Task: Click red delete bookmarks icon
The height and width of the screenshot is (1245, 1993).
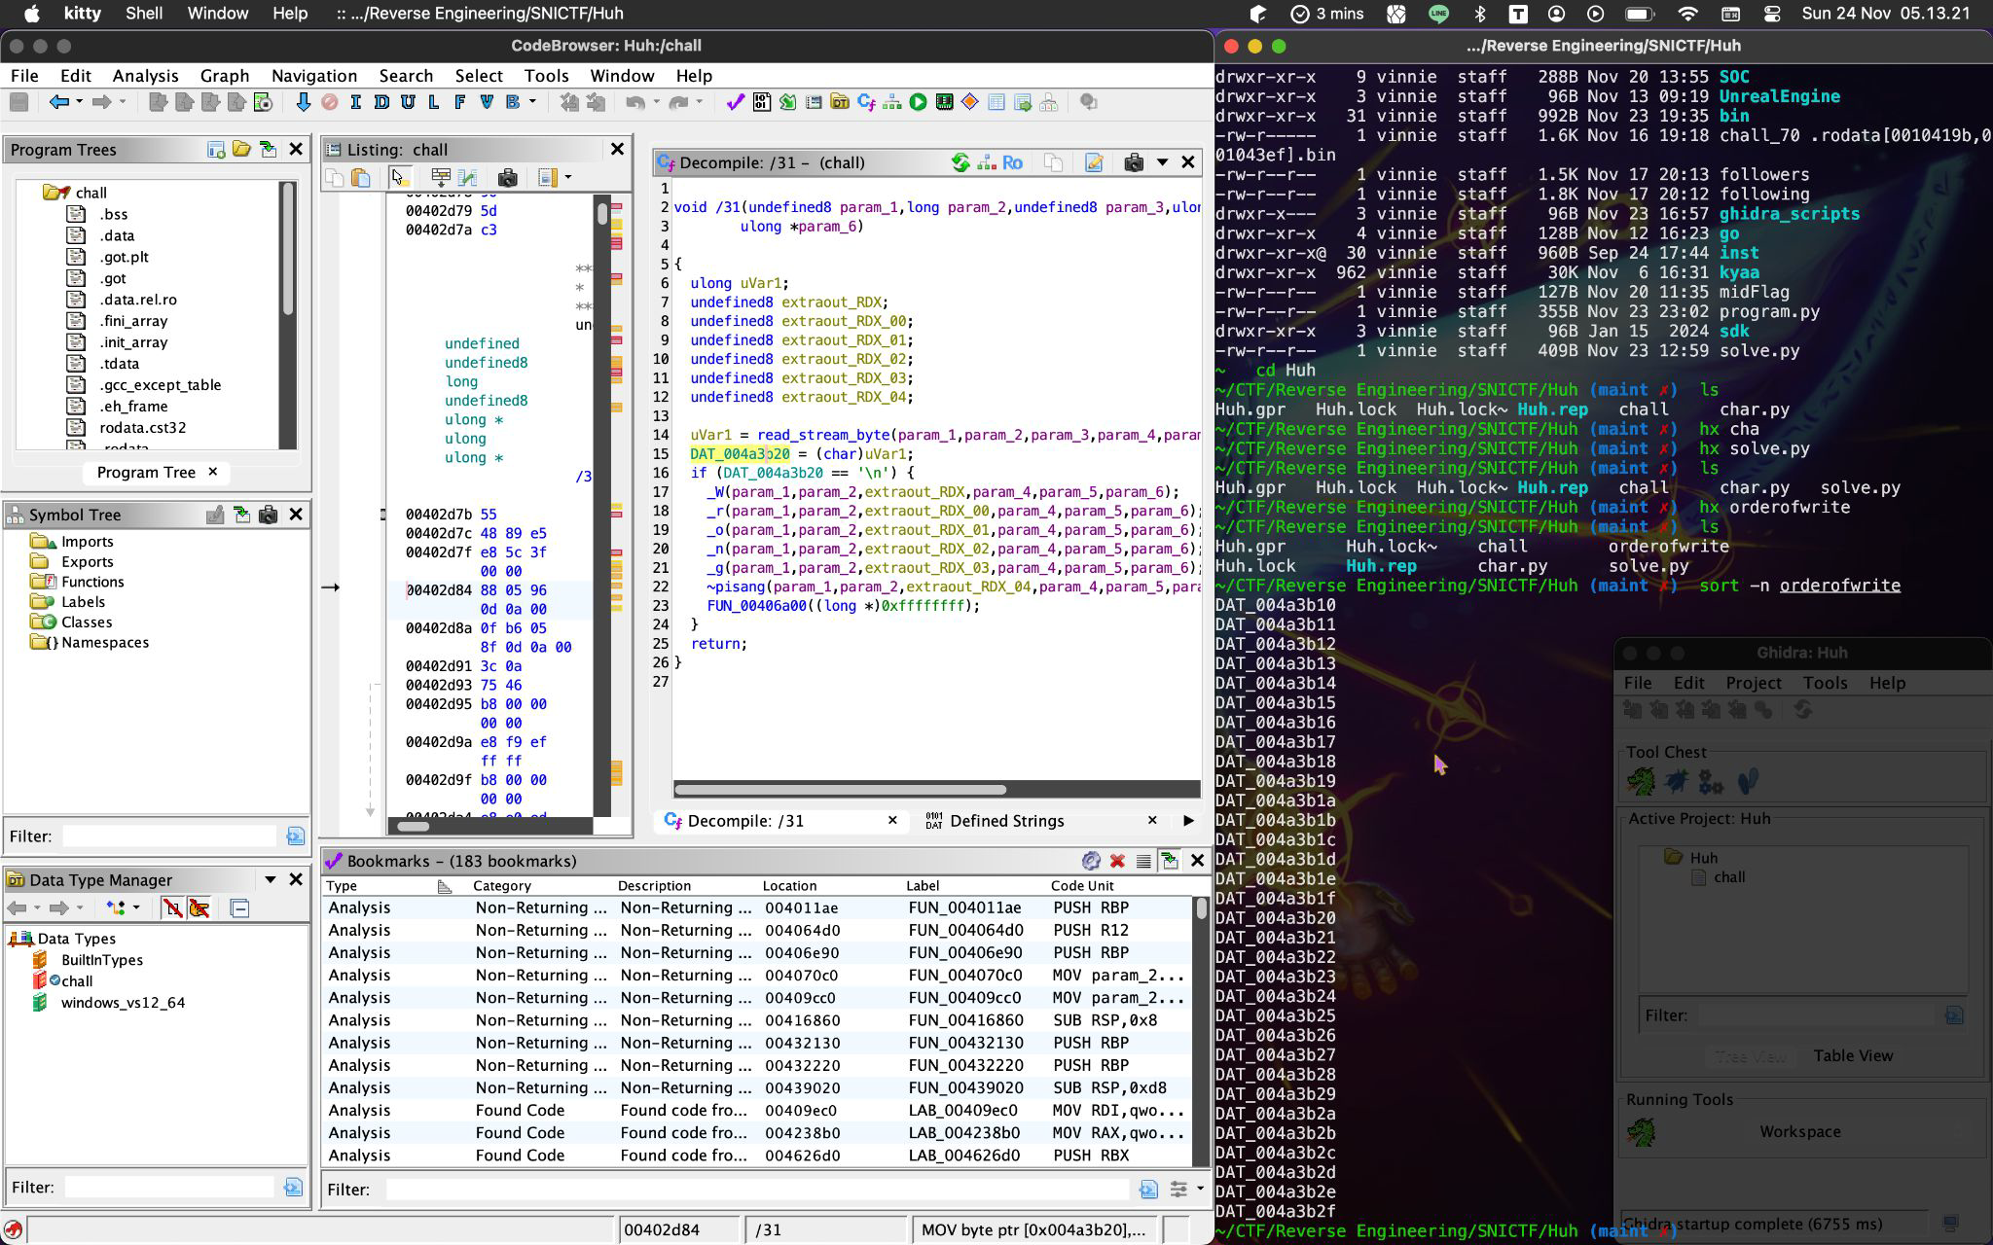Action: (x=1117, y=861)
